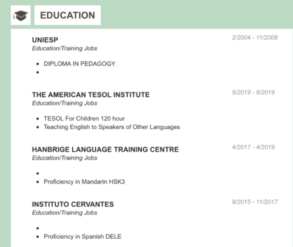Image resolution: width=293 pixels, height=247 pixels.
Task: Click the empty bullet below DIPLOMA IN PEDAGOGY
Action: [38, 72]
